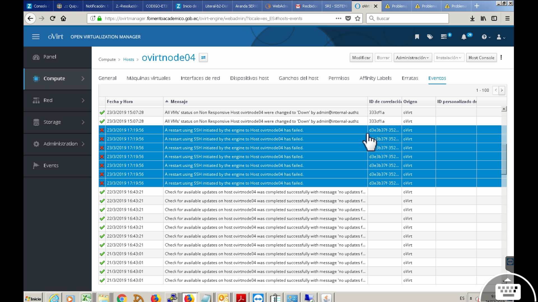Click the Hosts breadcrumb link
The height and width of the screenshot is (302, 538).
point(129,60)
